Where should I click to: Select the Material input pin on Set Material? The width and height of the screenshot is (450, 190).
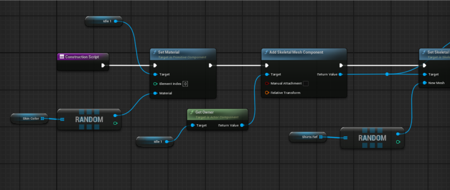[x=155, y=93]
